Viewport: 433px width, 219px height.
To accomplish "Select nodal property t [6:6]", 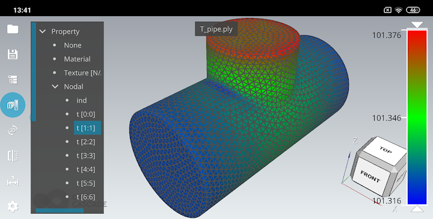I will pyautogui.click(x=85, y=197).
